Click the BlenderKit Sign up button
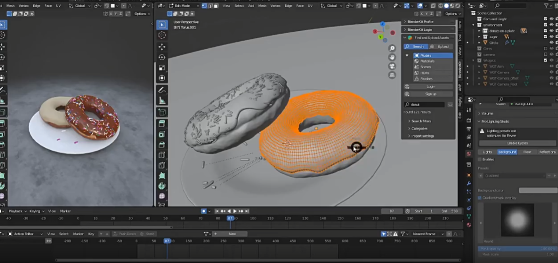This screenshot has width=558, height=263. click(x=431, y=94)
